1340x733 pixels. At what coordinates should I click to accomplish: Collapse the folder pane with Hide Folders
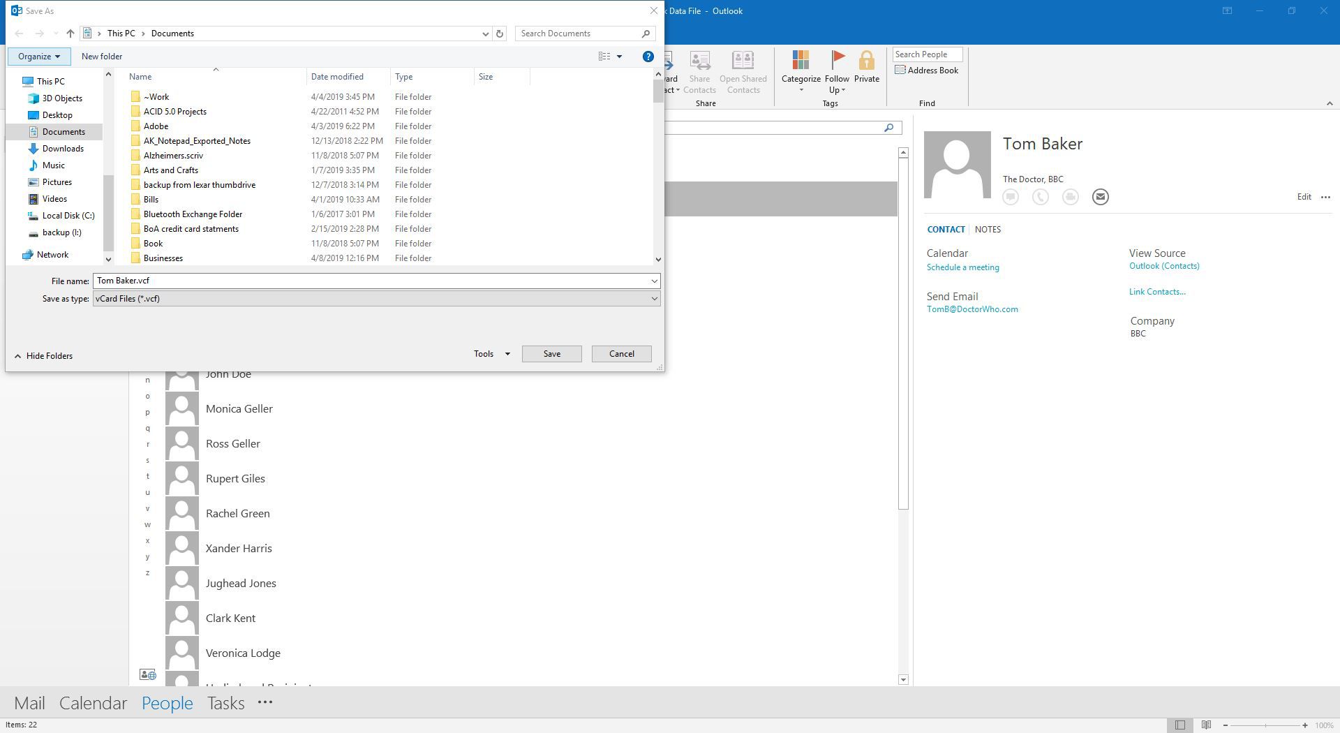43,356
